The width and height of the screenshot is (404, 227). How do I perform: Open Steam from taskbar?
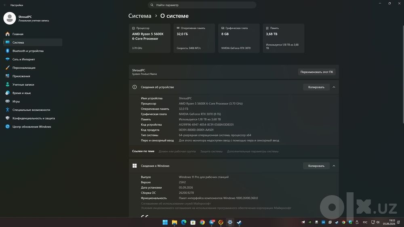coord(239,223)
